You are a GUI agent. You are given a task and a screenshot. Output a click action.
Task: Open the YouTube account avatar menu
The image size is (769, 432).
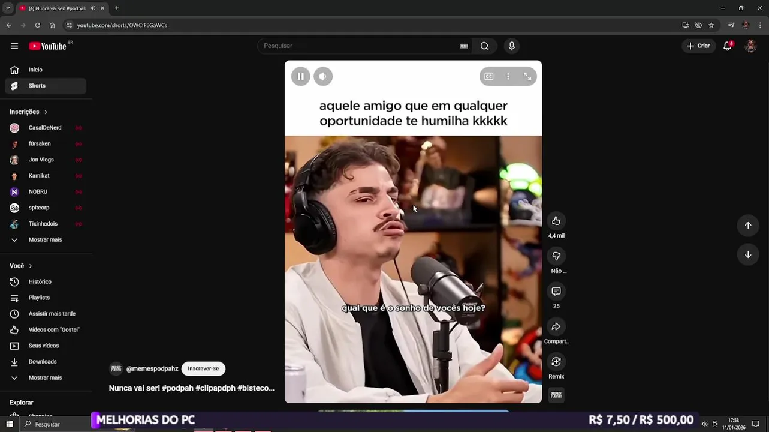[750, 46]
